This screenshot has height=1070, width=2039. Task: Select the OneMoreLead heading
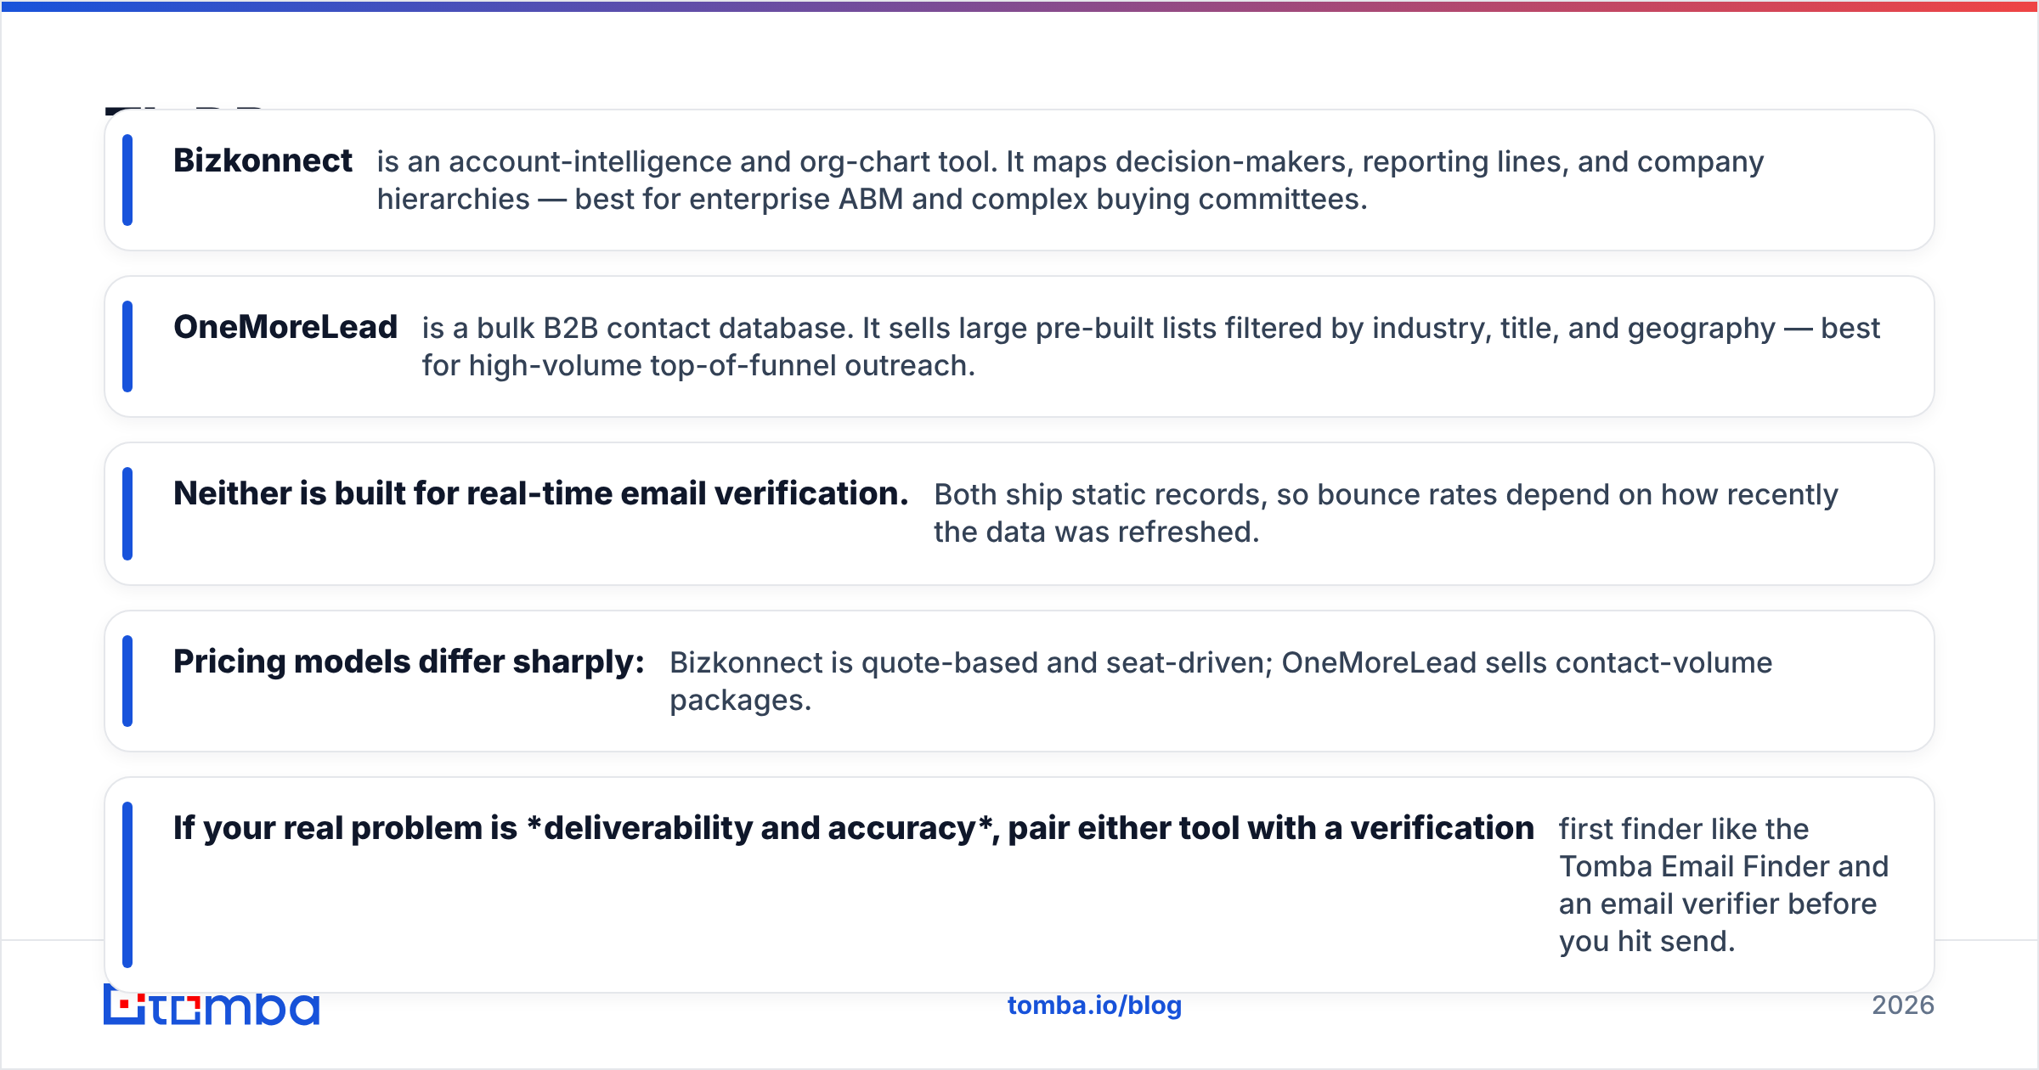[285, 327]
